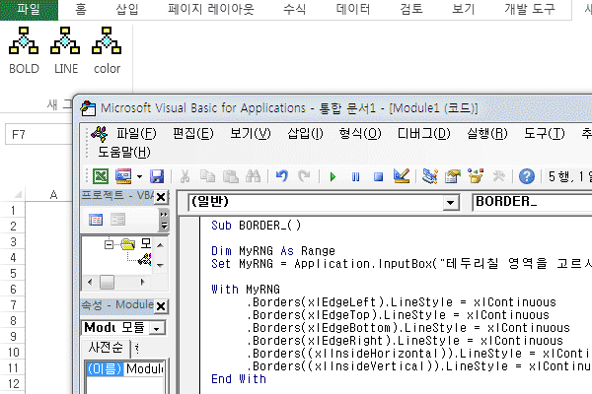Screen dimensions: 592x394
Task: Open Insert object dropdown arrow next to UserForm icon
Action: pyautogui.click(x=140, y=176)
